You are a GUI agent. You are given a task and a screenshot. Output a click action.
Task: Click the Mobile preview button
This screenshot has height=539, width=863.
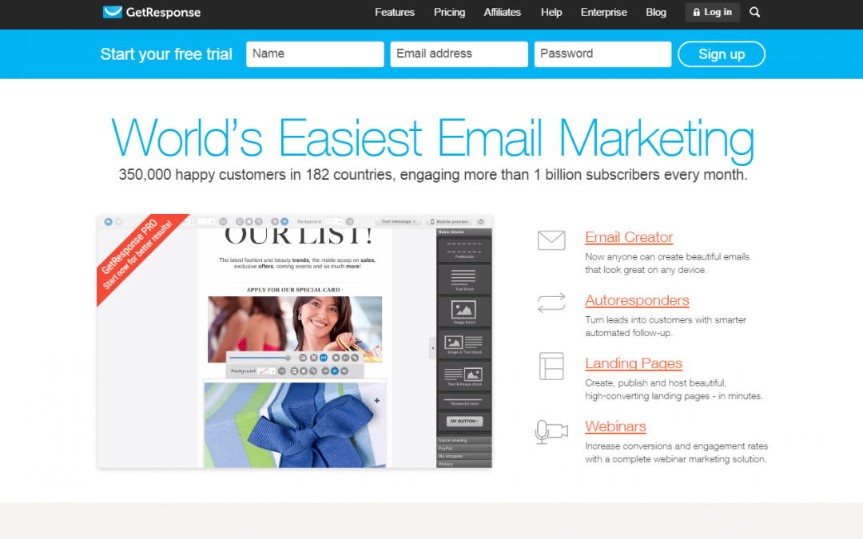coord(449,222)
